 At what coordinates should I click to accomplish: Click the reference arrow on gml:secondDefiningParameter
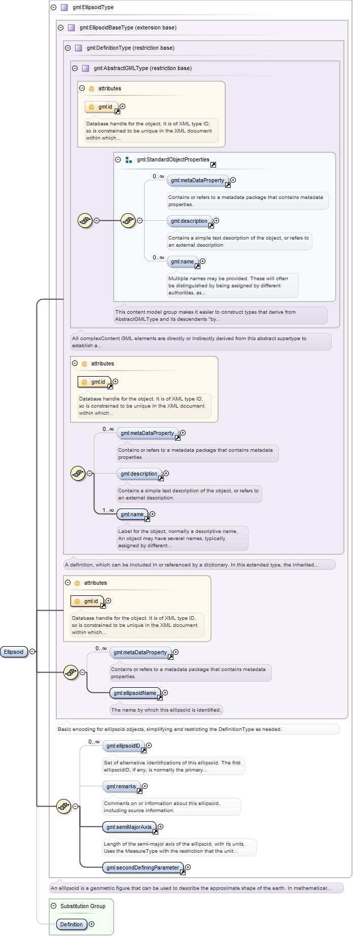pos(183,872)
